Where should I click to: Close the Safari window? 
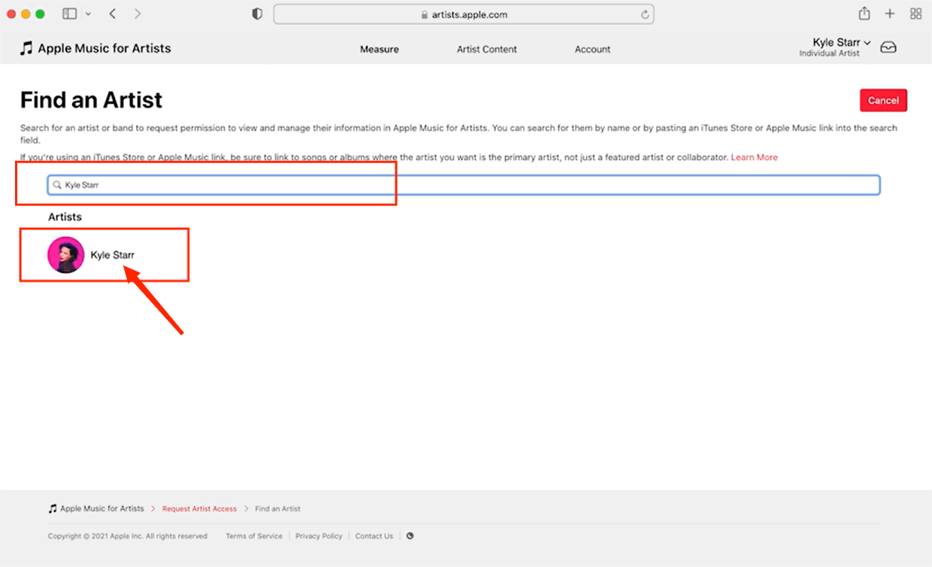coord(11,14)
